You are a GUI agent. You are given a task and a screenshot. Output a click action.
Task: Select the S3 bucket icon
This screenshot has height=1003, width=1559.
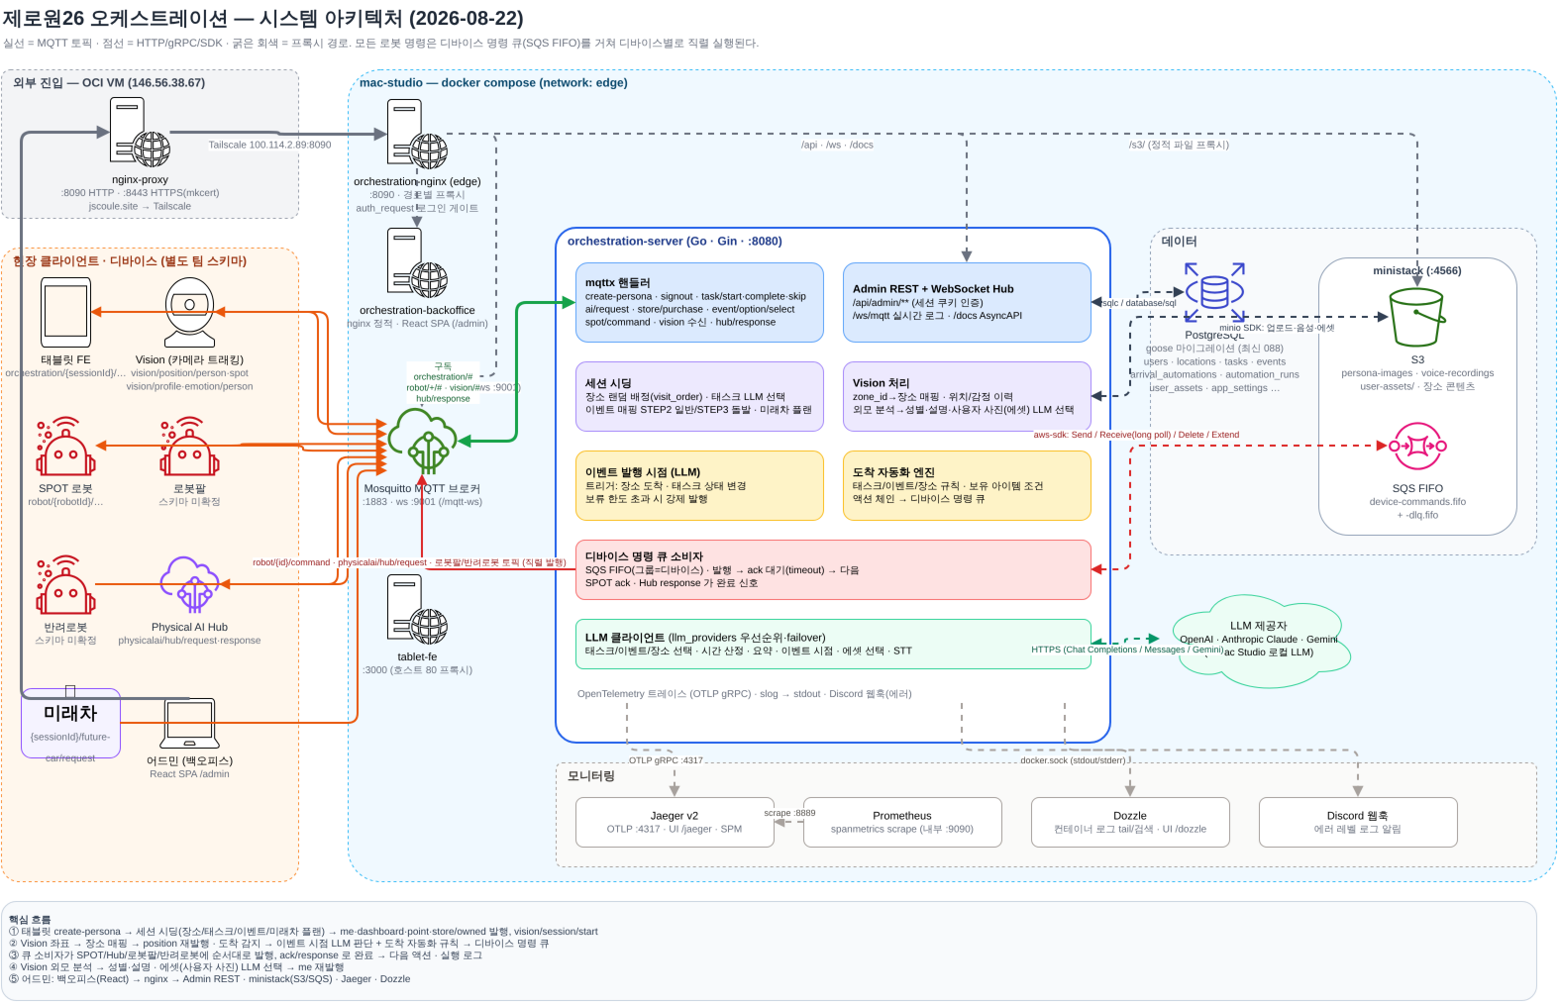(x=1417, y=317)
